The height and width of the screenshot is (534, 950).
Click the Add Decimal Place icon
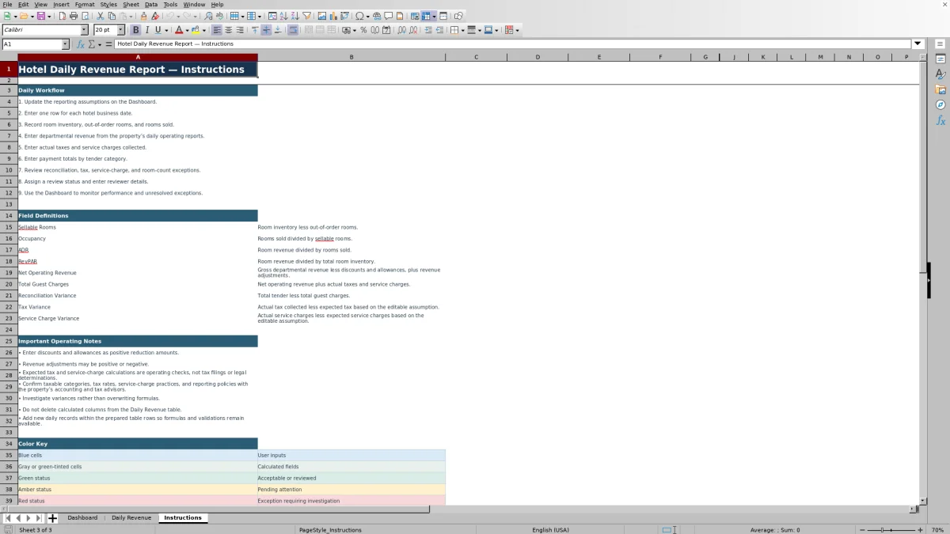(x=402, y=30)
